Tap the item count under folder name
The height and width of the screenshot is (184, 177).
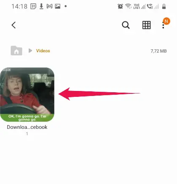click(27, 134)
